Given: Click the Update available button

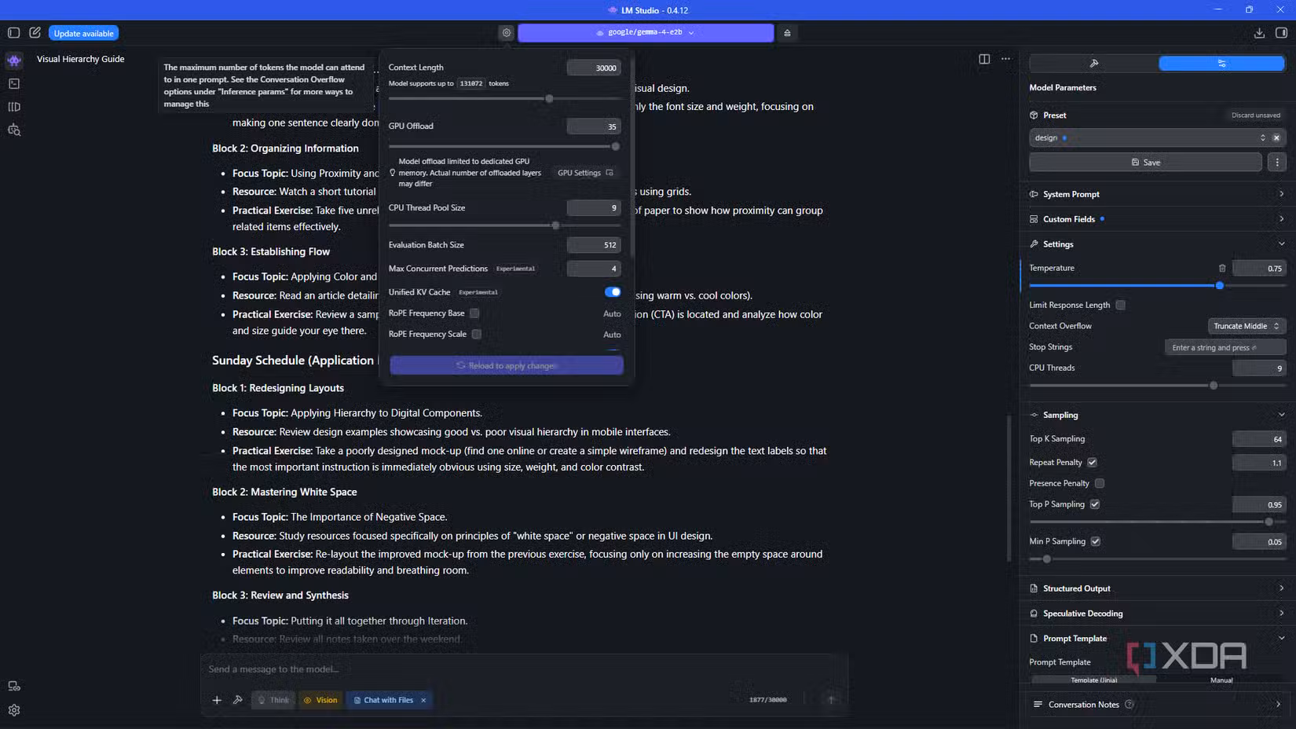Looking at the screenshot, I should tap(84, 33).
